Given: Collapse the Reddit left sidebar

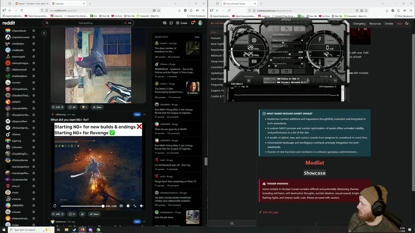Looking at the screenshot, I should 44,33.
